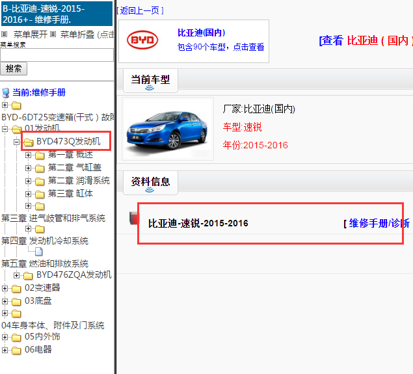Click the 05内外饰 label
The width and height of the screenshot is (413, 374).
click(42, 336)
